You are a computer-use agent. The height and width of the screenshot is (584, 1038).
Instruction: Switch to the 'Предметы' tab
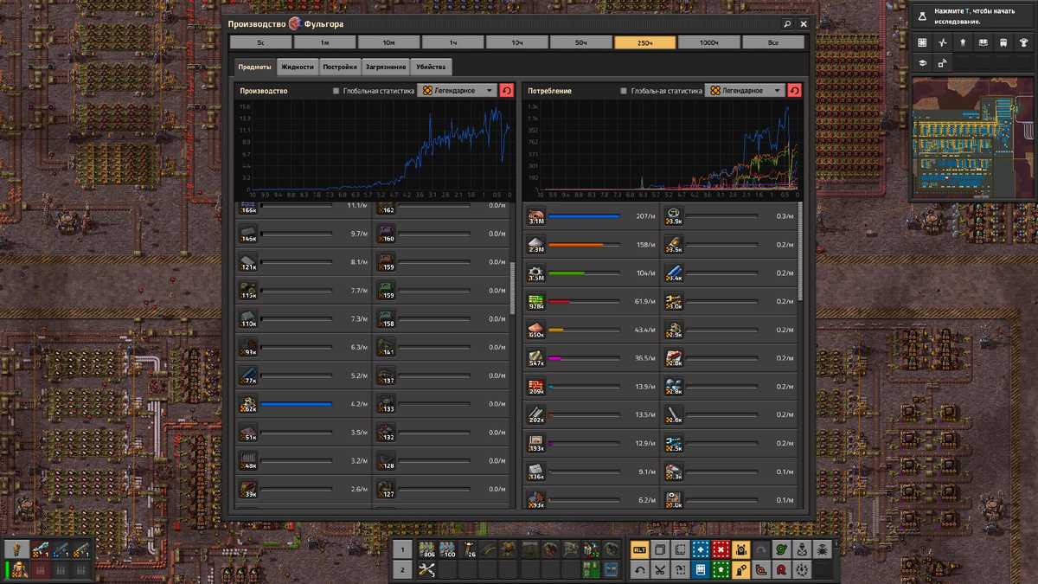(254, 67)
